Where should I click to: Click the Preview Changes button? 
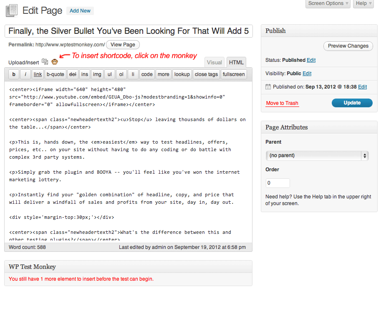click(348, 46)
